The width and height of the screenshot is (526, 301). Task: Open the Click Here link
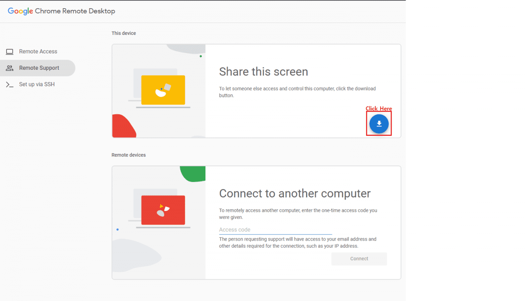point(378,108)
